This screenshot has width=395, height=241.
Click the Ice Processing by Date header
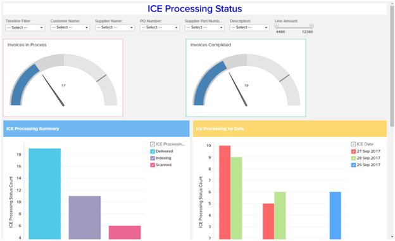tap(290, 129)
